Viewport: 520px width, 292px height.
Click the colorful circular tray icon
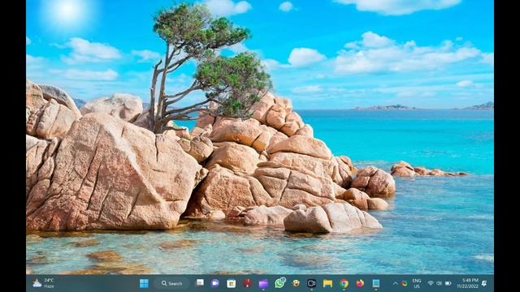(x=405, y=283)
